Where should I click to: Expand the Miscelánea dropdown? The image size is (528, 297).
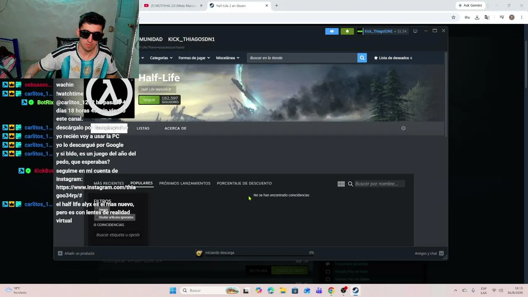coord(228,58)
